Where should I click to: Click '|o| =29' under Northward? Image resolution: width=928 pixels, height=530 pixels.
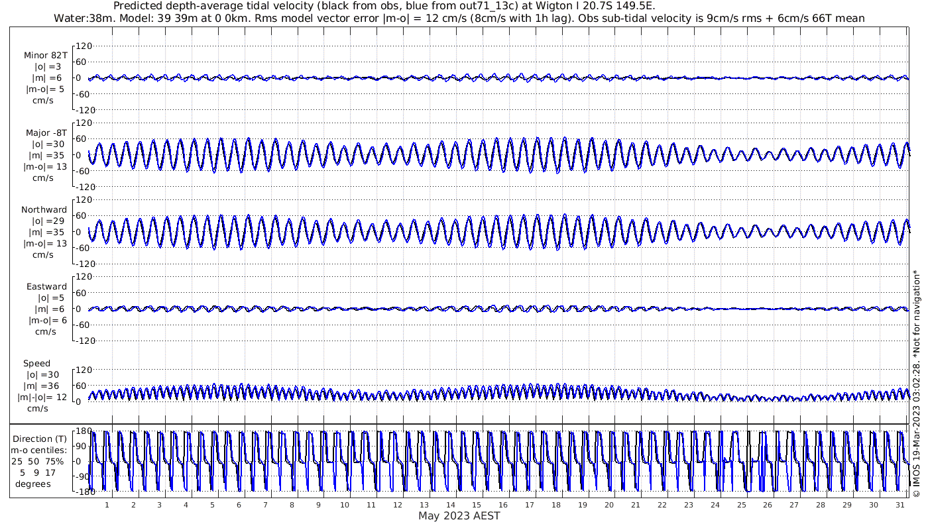(x=48, y=221)
